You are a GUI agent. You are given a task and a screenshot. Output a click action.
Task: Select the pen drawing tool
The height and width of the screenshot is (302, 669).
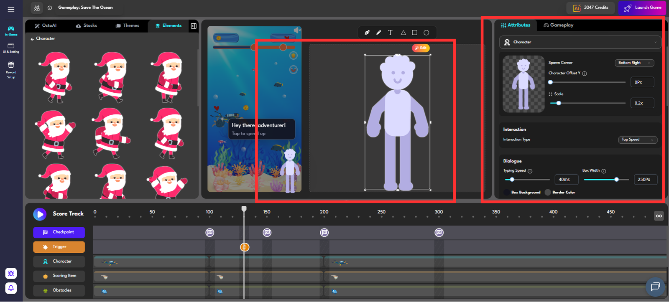click(x=367, y=33)
